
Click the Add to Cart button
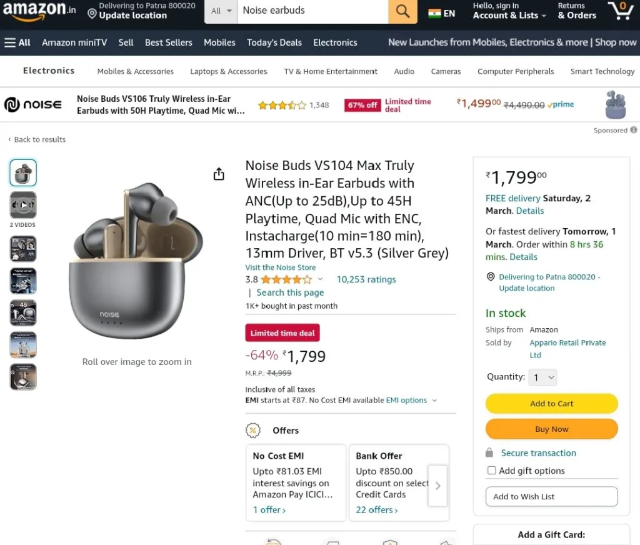(x=551, y=403)
